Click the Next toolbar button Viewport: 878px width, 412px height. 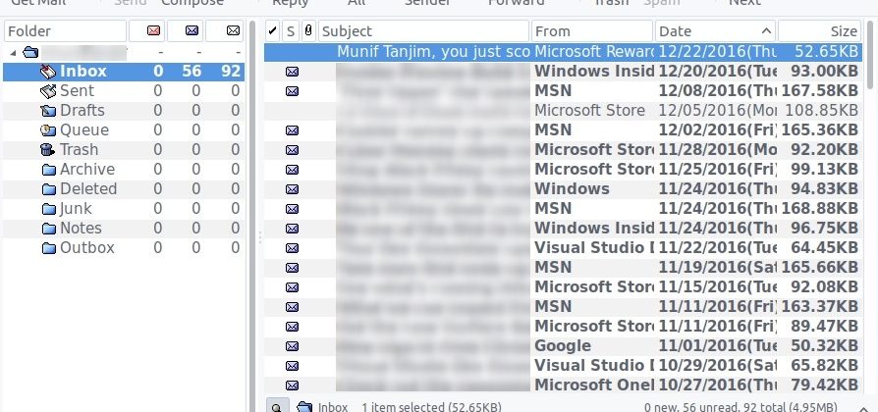pos(744,3)
